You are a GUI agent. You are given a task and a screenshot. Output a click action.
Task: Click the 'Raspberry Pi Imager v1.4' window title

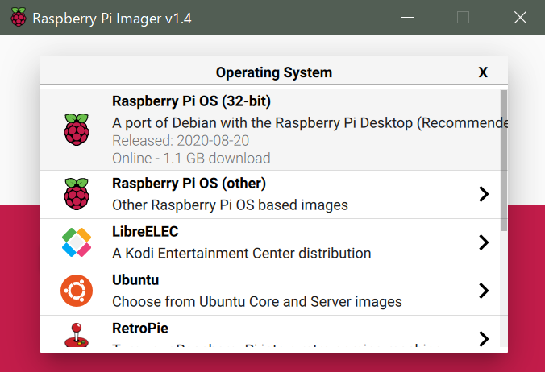[112, 19]
